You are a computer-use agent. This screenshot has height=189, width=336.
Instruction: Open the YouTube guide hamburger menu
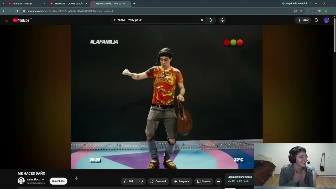click(x=6, y=20)
